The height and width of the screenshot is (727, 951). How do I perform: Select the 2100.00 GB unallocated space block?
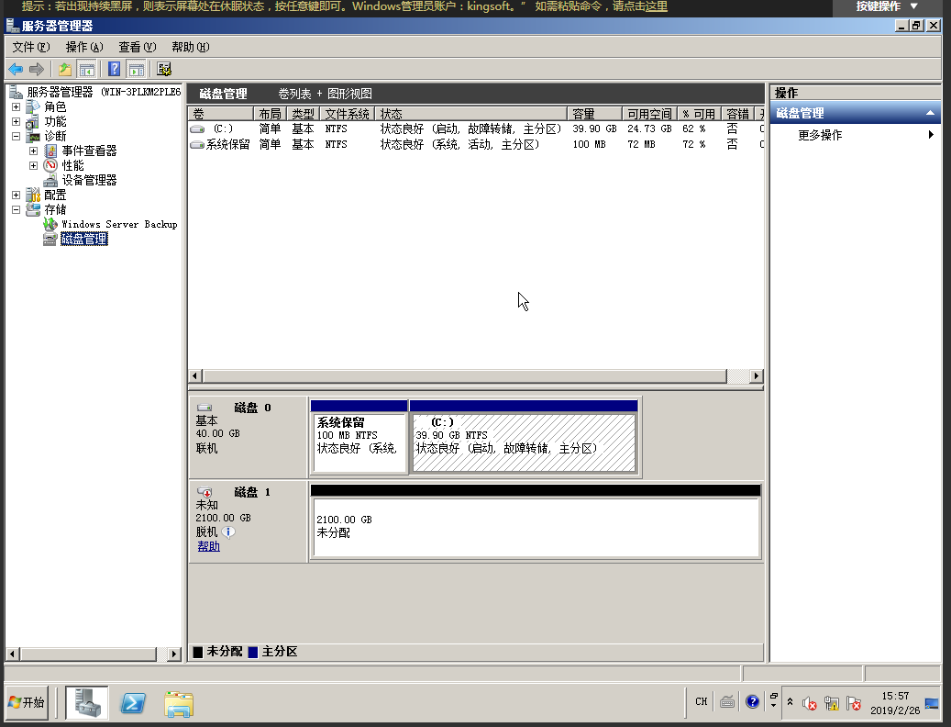536,527
